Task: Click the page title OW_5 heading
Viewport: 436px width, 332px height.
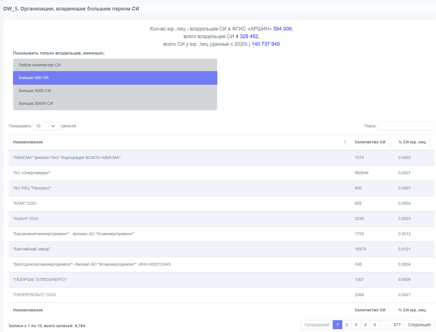Action: click(x=71, y=9)
